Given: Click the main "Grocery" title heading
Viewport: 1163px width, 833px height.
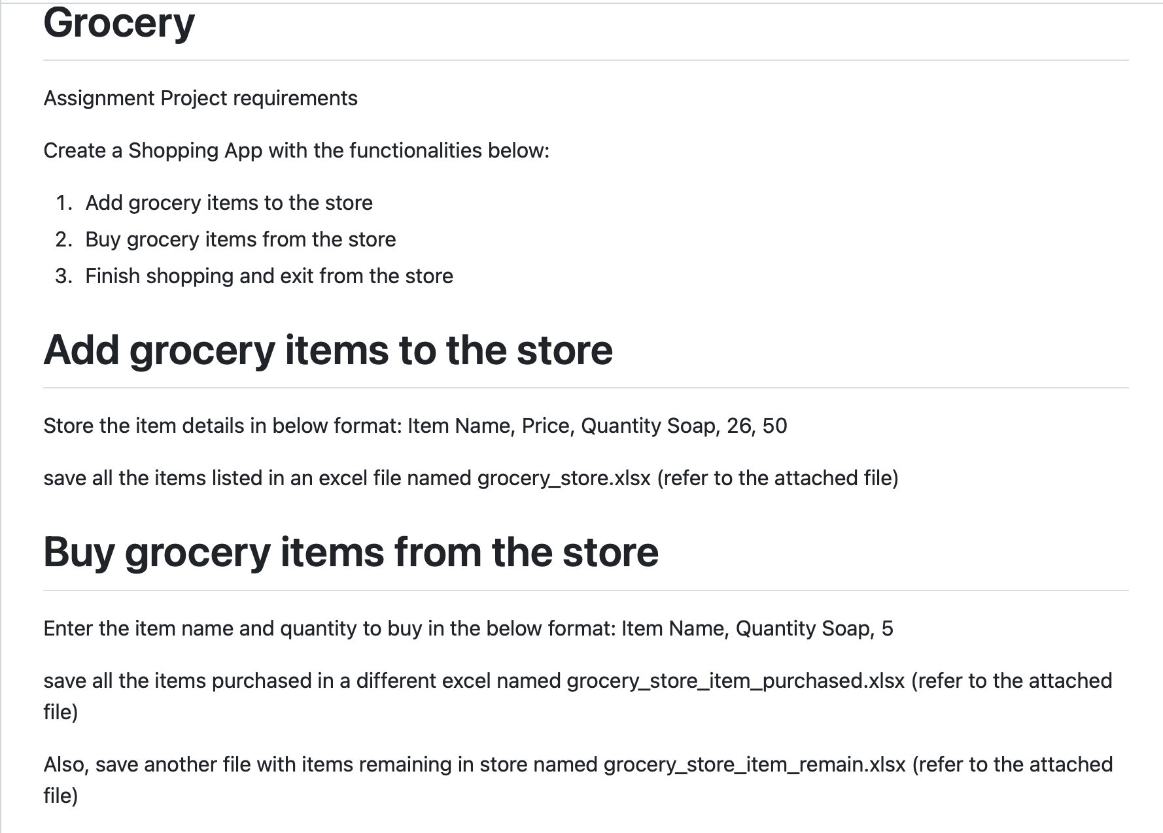Looking at the screenshot, I should click(119, 24).
